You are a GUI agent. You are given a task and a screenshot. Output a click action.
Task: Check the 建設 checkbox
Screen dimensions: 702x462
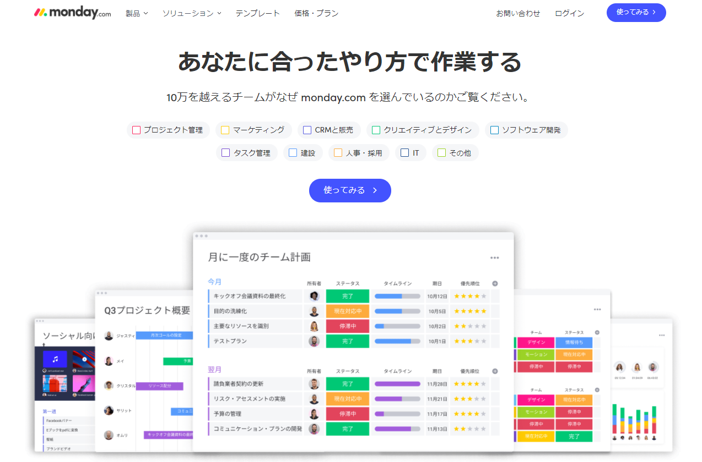tap(293, 153)
